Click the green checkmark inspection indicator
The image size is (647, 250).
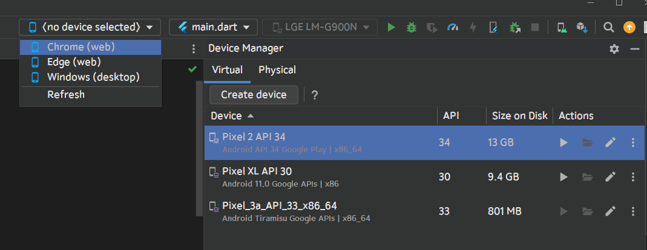192,69
